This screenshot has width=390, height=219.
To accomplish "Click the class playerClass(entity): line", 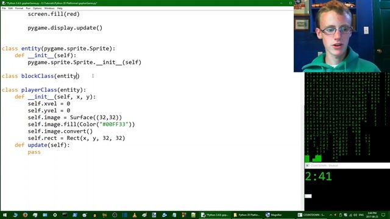I will [x=44, y=90].
